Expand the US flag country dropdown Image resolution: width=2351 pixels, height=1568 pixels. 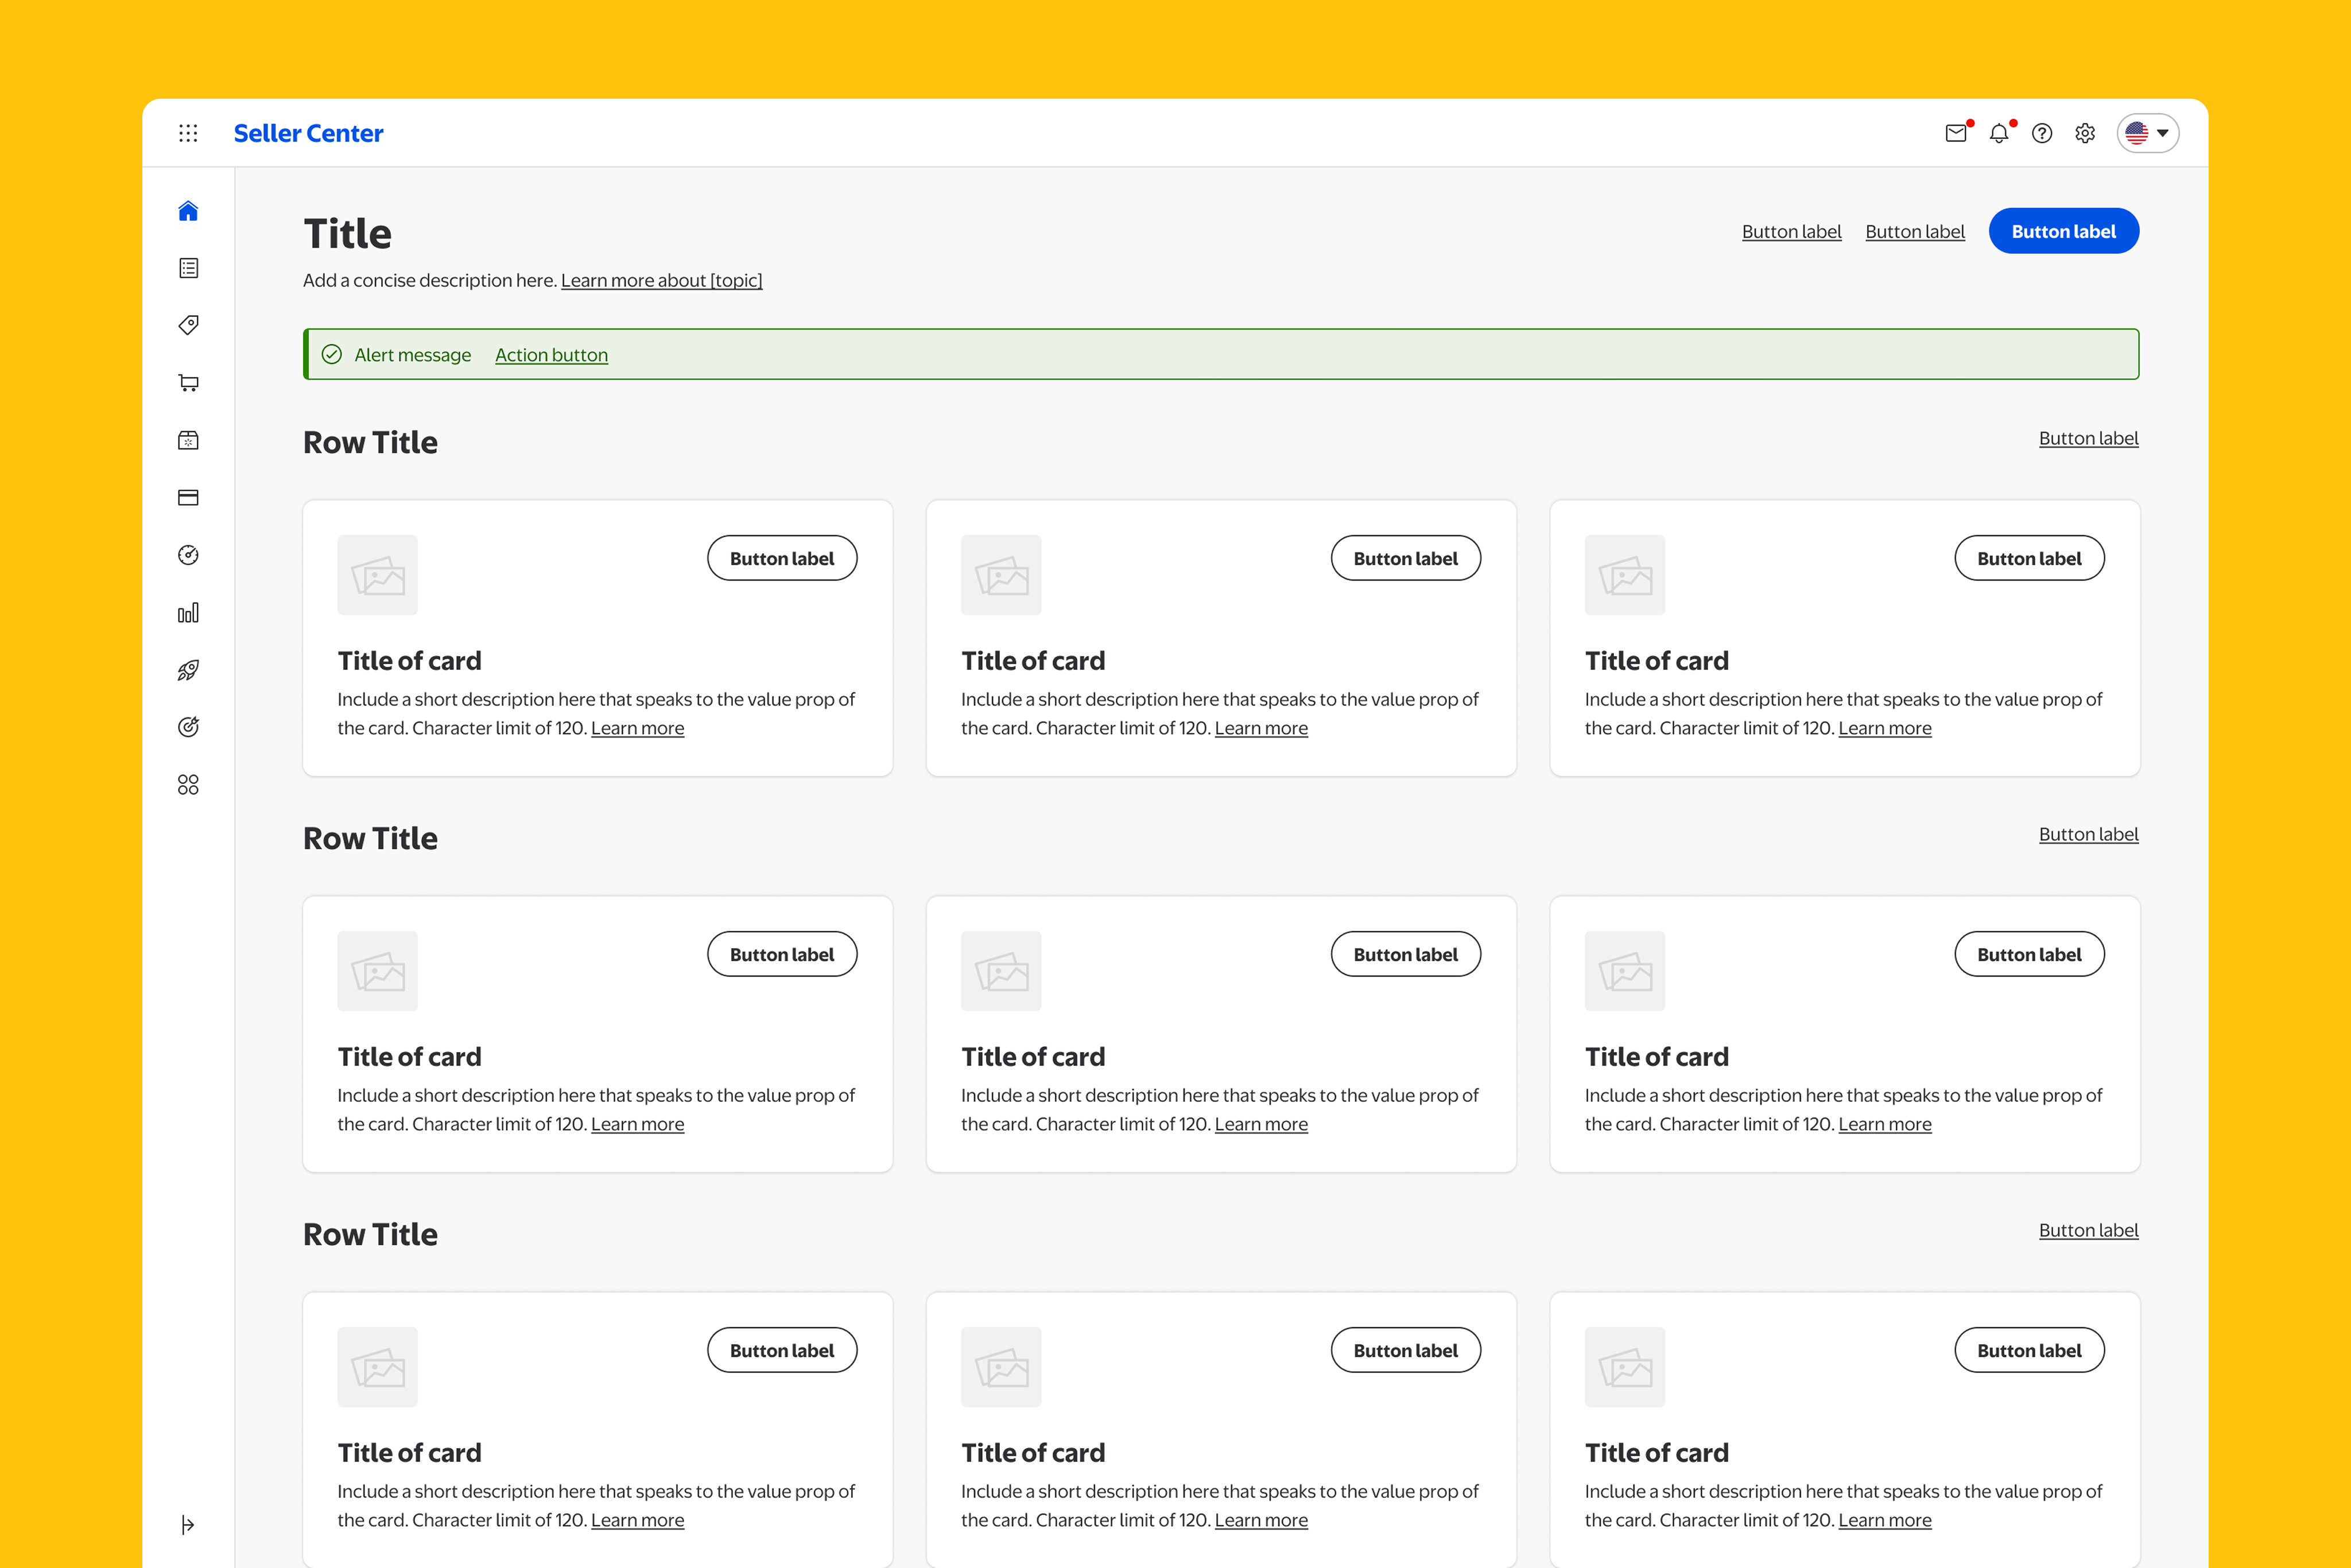click(x=2147, y=133)
